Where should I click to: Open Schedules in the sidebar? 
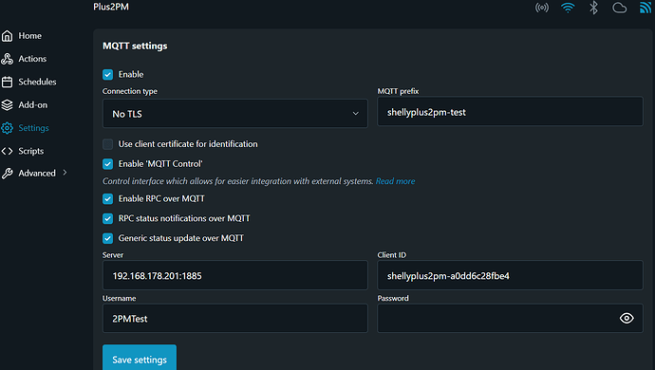37,82
